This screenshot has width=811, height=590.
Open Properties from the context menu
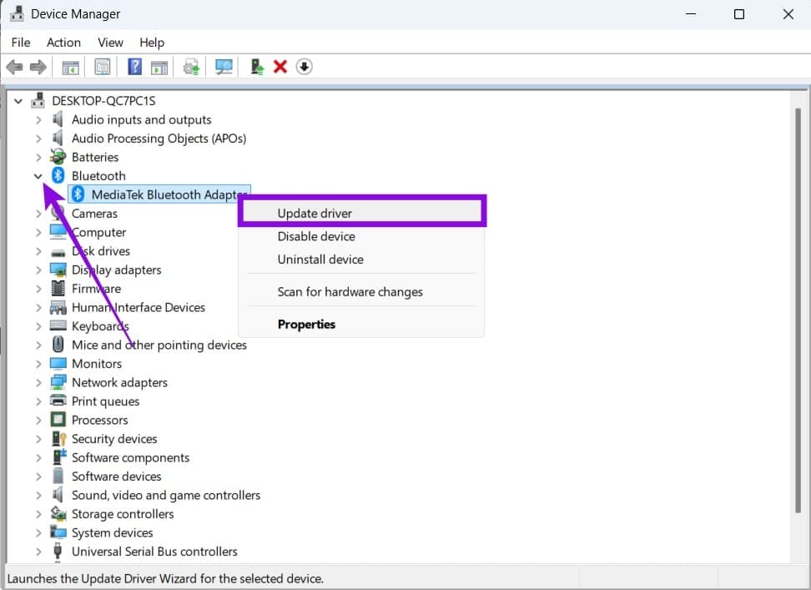(x=361, y=325)
